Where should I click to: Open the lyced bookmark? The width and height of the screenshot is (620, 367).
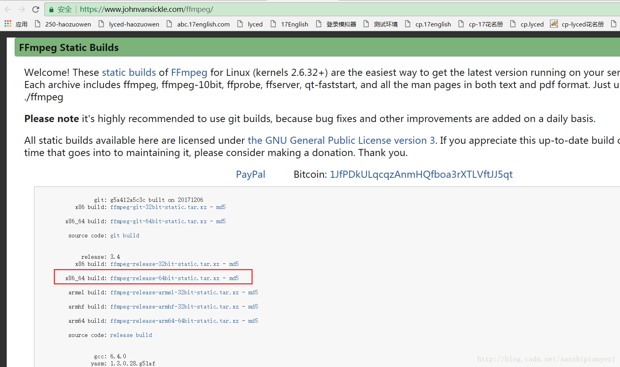[x=250, y=24]
